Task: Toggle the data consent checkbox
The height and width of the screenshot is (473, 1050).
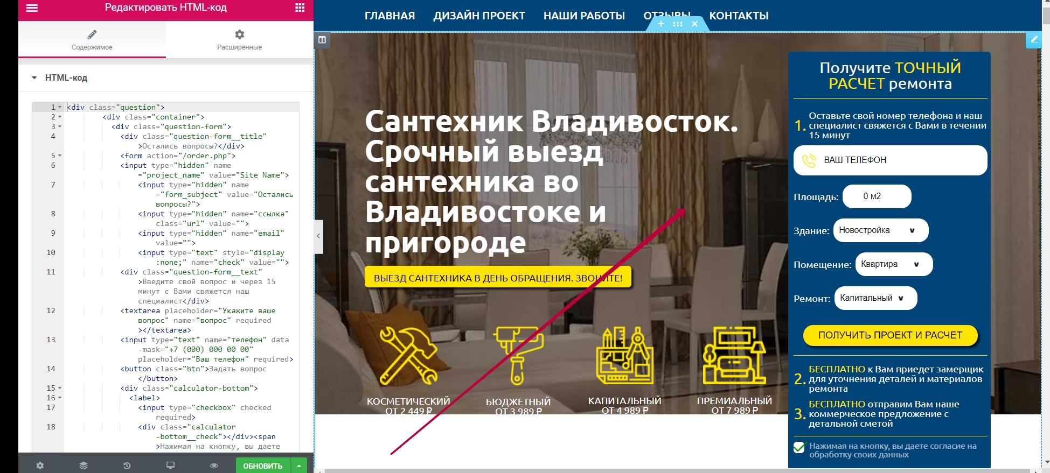Action: tap(799, 447)
